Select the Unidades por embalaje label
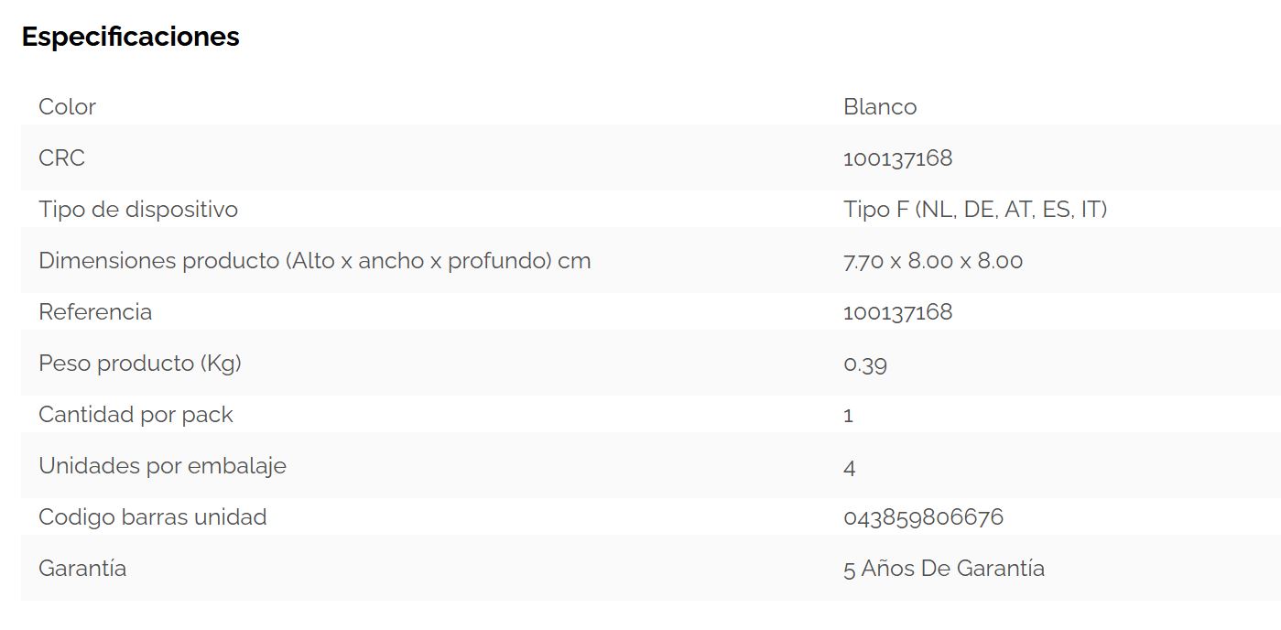Screen dimensions: 1281x630 click(x=162, y=466)
